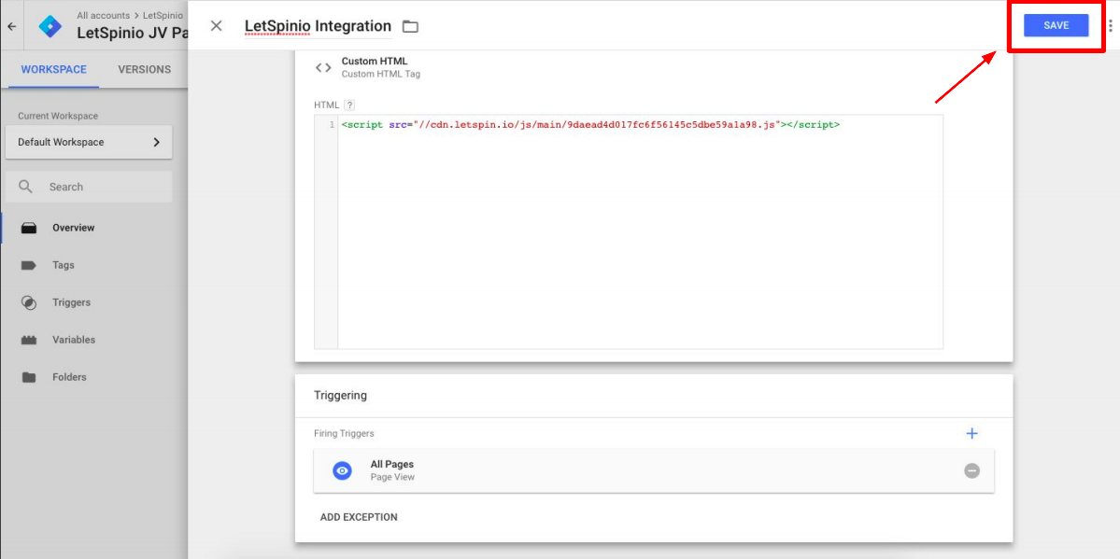Click the All accounts breadcrumb link
The height and width of the screenshot is (559, 1120).
point(104,15)
